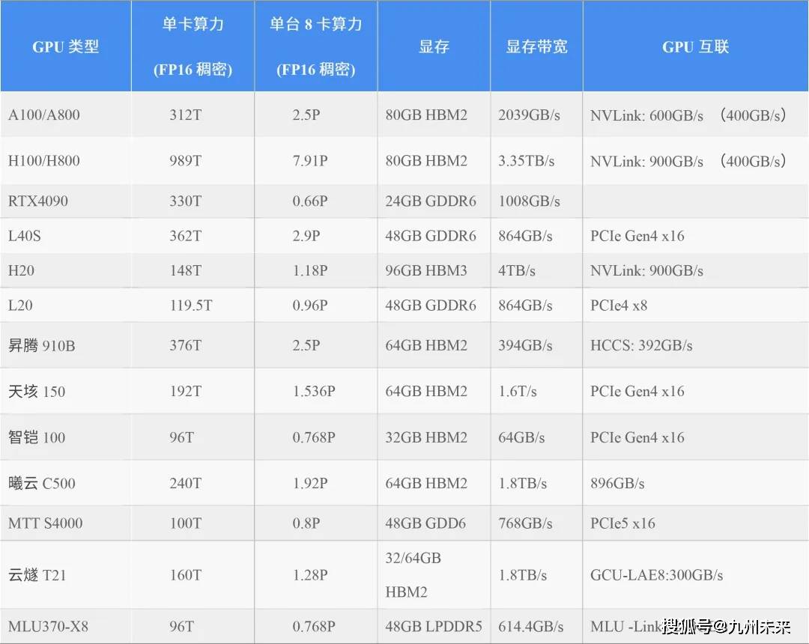Click the '376T' cell for 昇腾 910B
Viewport: 809px width, 644px height.
186,345
